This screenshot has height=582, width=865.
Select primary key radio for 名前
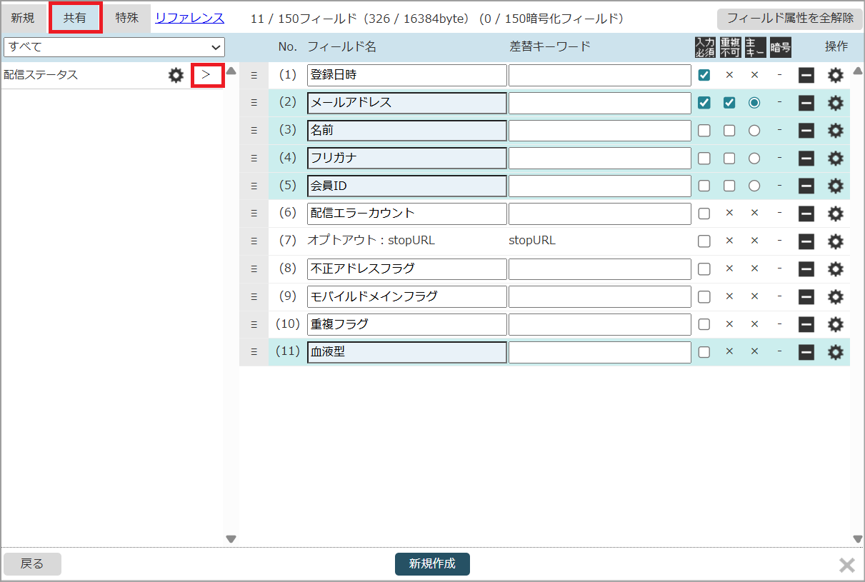tap(754, 131)
